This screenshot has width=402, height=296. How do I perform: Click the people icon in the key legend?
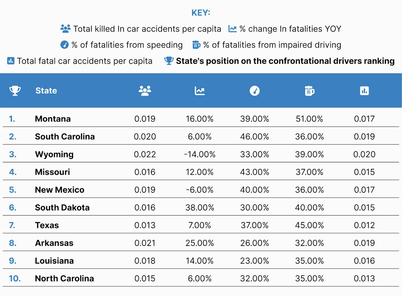coord(65,29)
